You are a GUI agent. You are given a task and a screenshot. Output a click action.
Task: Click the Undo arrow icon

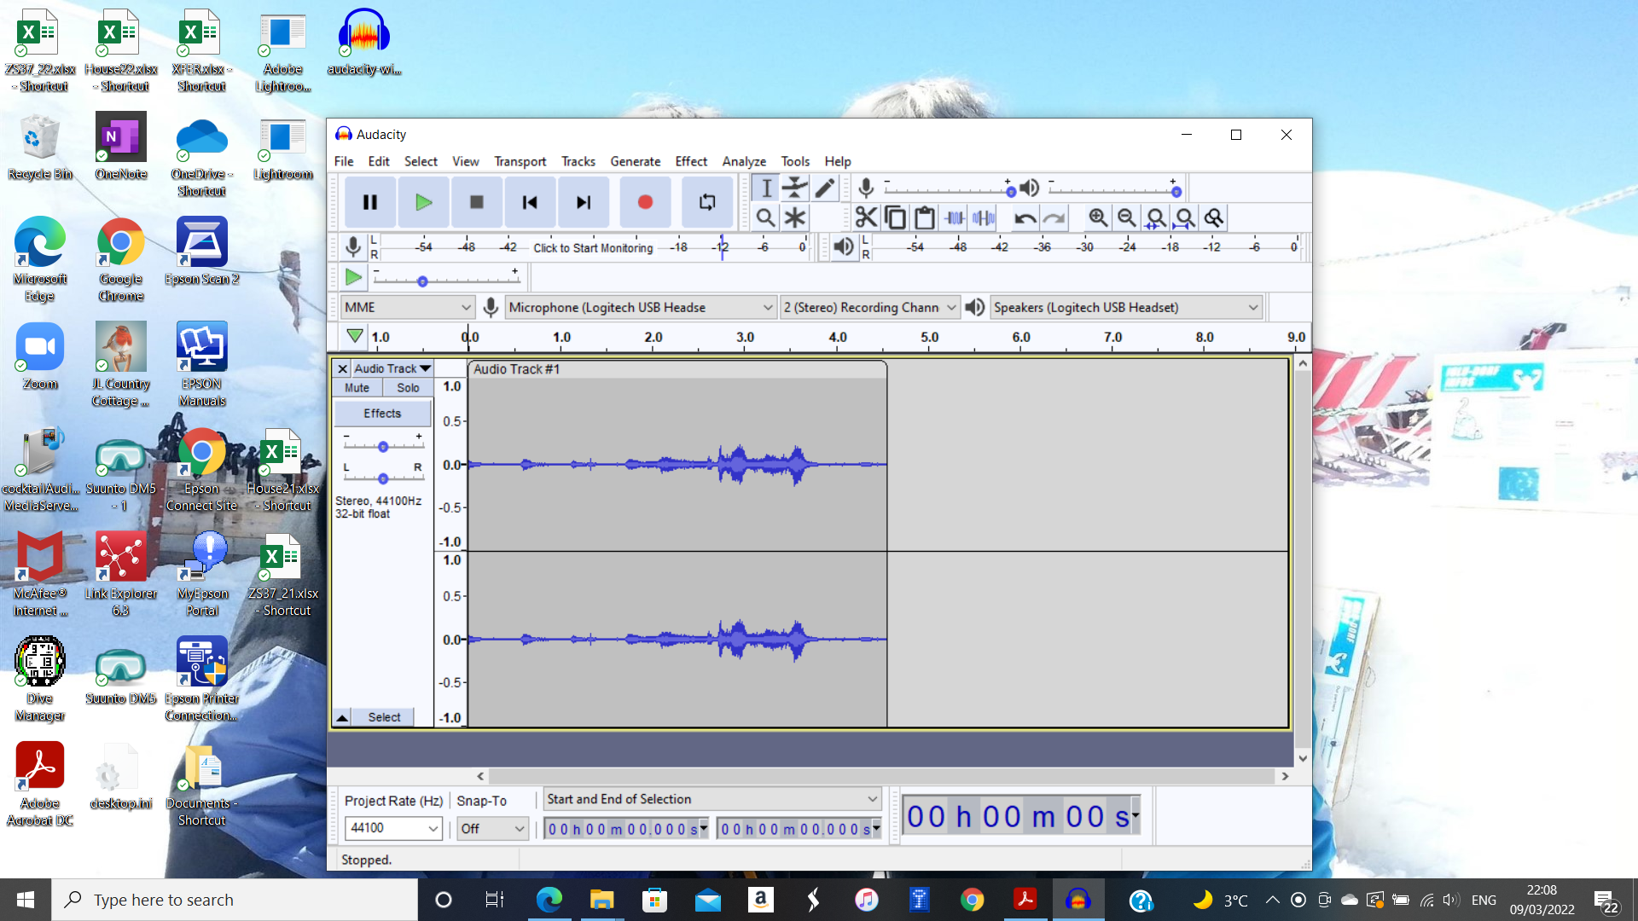1025,218
